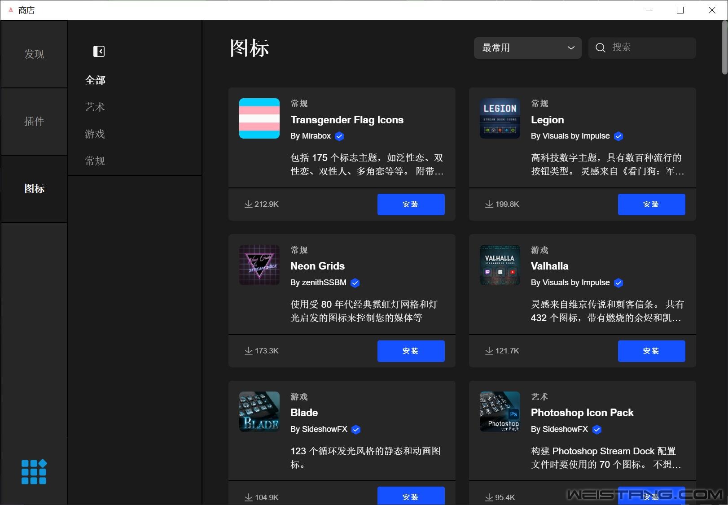Open the Legion pack thumbnail
728x505 pixels.
pos(500,118)
